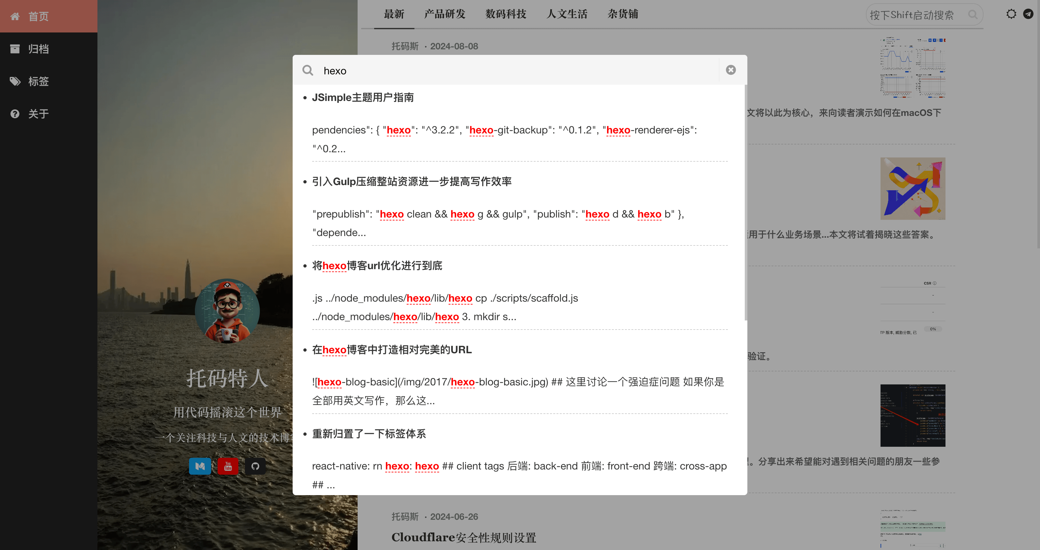Click the header magnifier search icon
Image resolution: width=1040 pixels, height=550 pixels.
973,15
